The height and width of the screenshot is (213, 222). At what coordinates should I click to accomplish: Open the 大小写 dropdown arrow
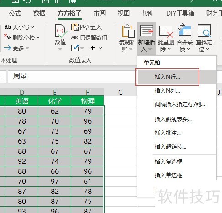(33, 27)
